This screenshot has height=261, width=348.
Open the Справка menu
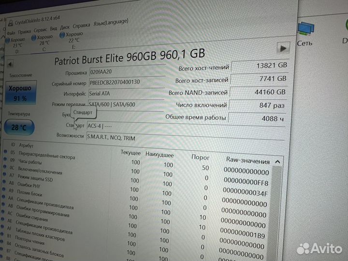[82, 25]
